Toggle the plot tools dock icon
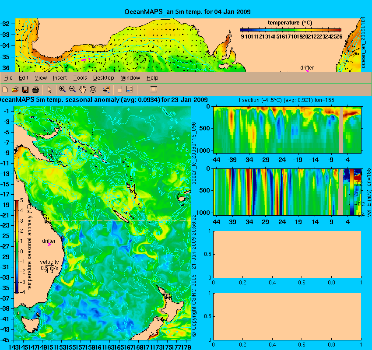The image size is (372, 350). pyautogui.click(x=154, y=89)
